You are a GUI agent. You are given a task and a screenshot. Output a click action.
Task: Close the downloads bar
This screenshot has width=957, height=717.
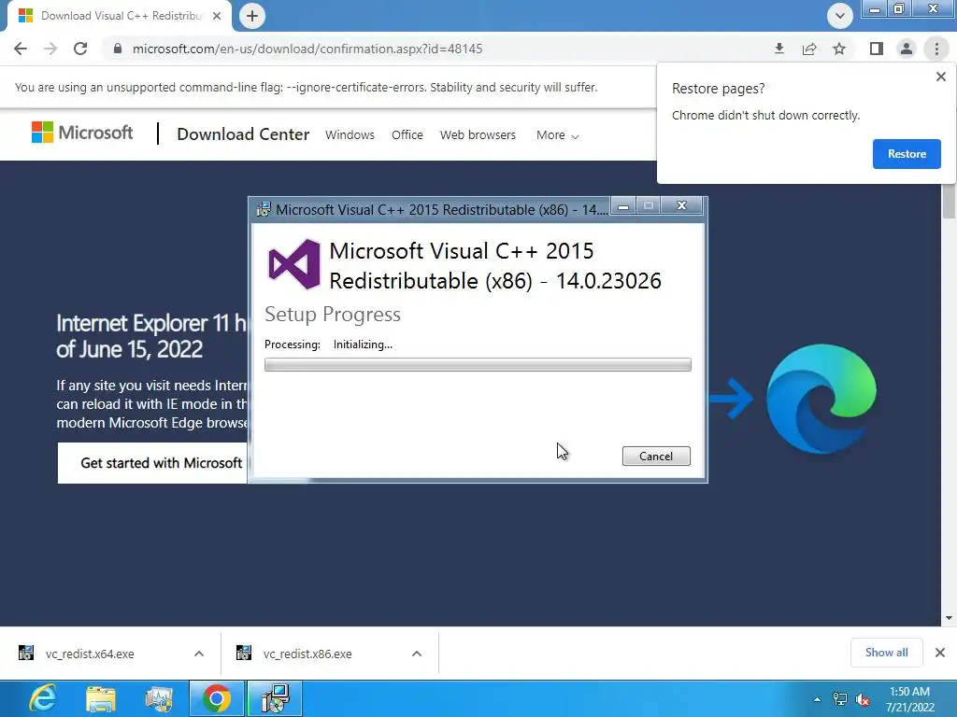(x=940, y=653)
